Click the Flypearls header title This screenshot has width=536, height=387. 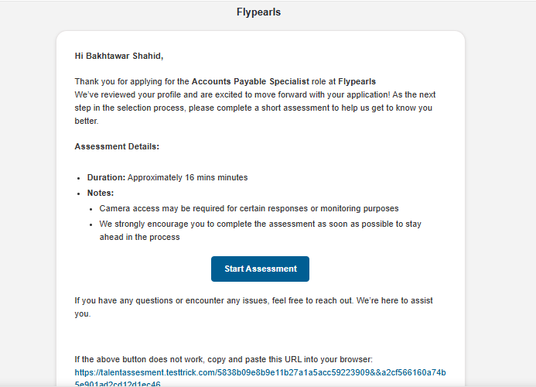[259, 12]
